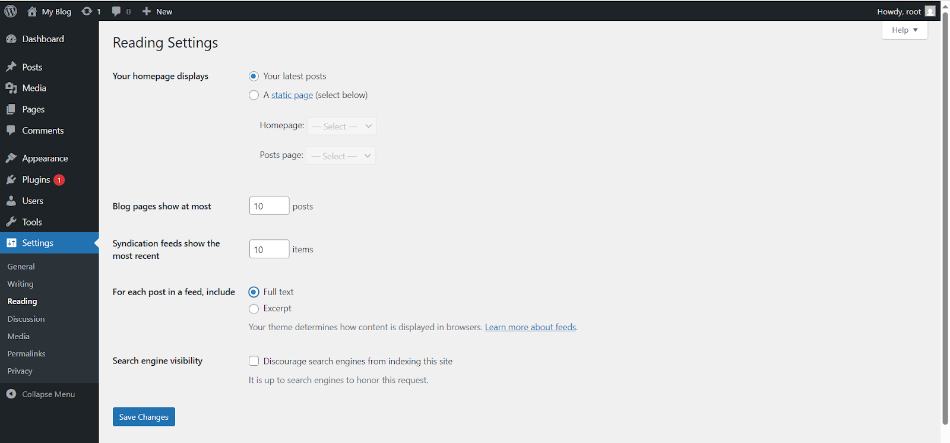The image size is (950, 443).
Task: Click the Posts pushpin icon
Action: click(x=11, y=67)
